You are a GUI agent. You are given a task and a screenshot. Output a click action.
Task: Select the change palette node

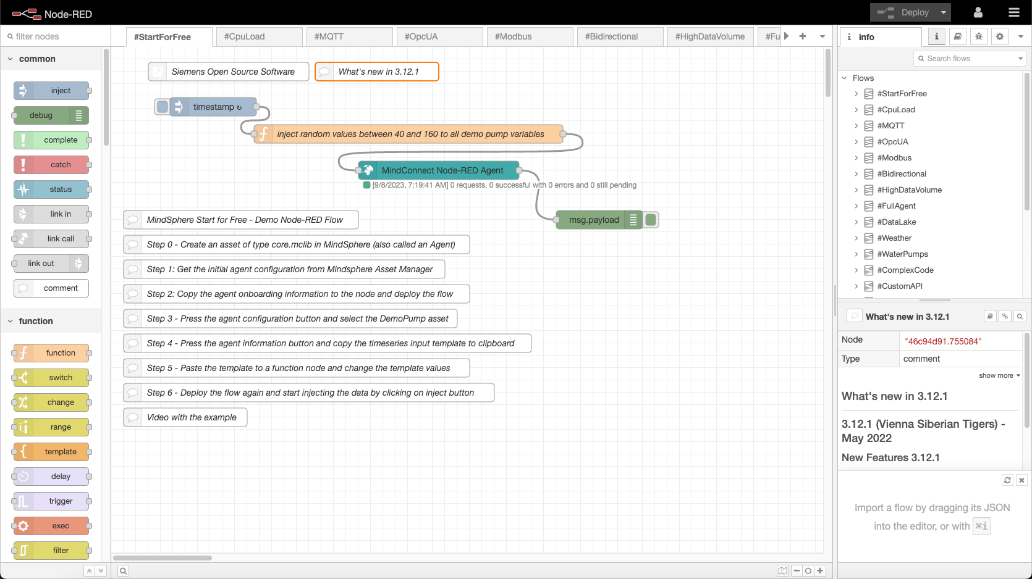coord(51,402)
